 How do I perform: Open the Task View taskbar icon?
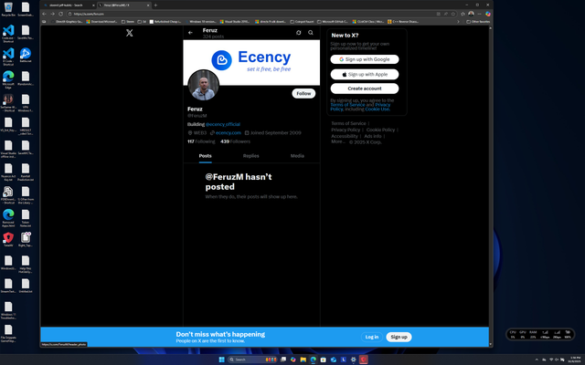pos(283,360)
